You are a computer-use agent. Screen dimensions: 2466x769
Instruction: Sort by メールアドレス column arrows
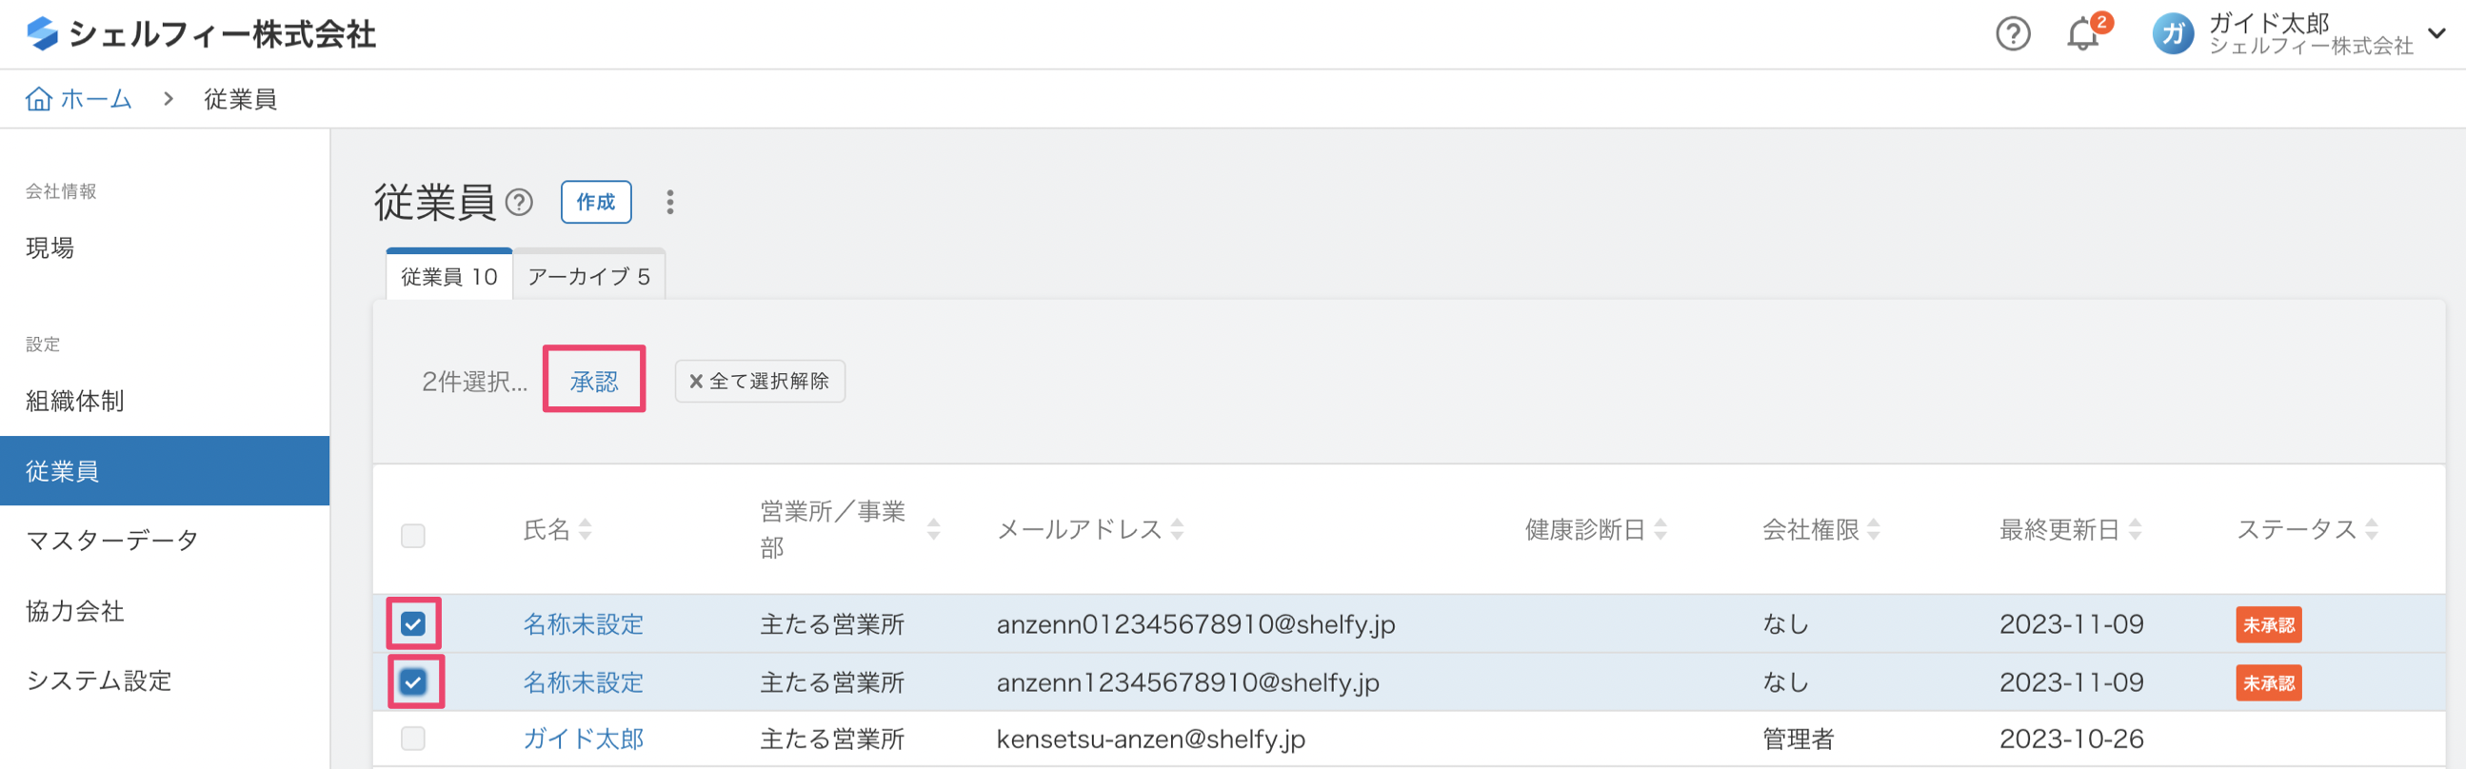(1177, 529)
